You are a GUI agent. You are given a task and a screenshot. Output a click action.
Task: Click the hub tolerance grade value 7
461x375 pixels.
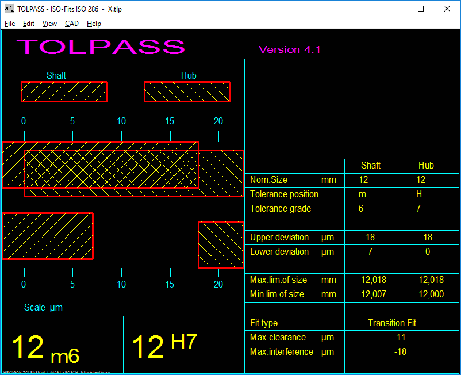pyautogui.click(x=418, y=209)
